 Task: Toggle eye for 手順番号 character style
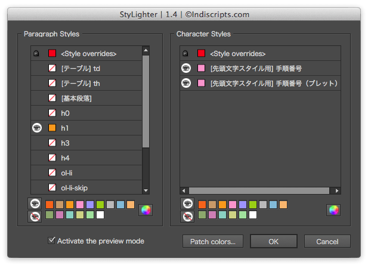186,68
